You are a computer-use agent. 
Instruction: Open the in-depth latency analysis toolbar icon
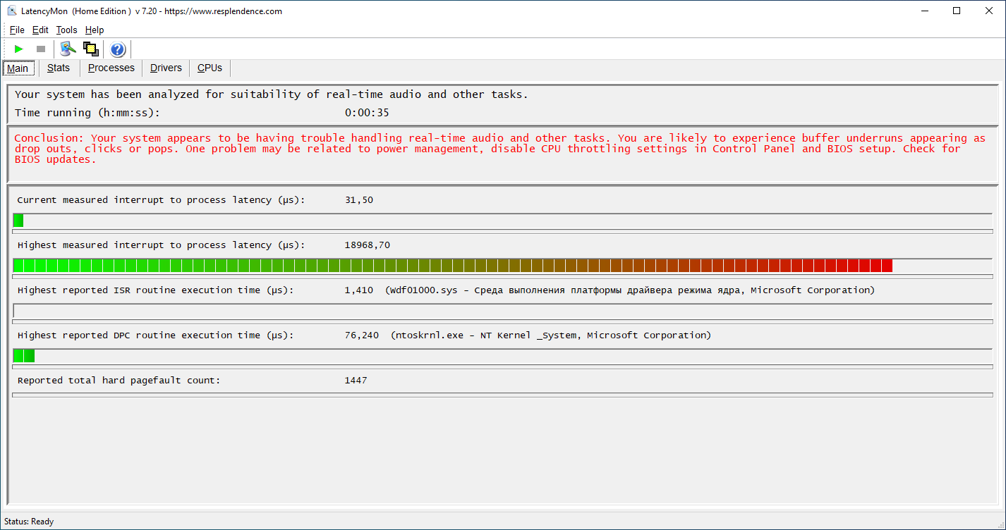[68, 49]
